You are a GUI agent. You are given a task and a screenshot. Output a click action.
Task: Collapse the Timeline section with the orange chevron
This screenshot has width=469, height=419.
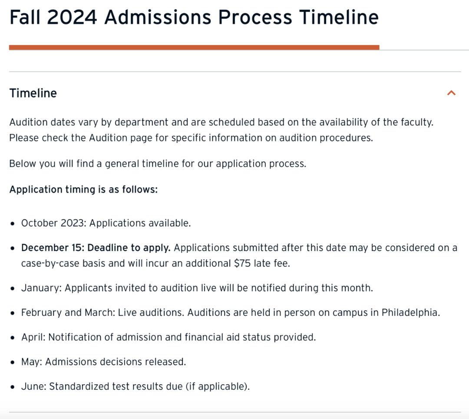[x=451, y=93]
